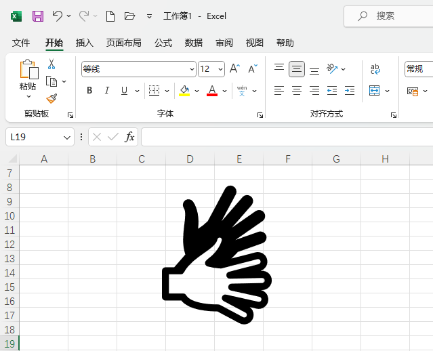Click the text orientation icon
This screenshot has width=433, height=351.
point(332,68)
